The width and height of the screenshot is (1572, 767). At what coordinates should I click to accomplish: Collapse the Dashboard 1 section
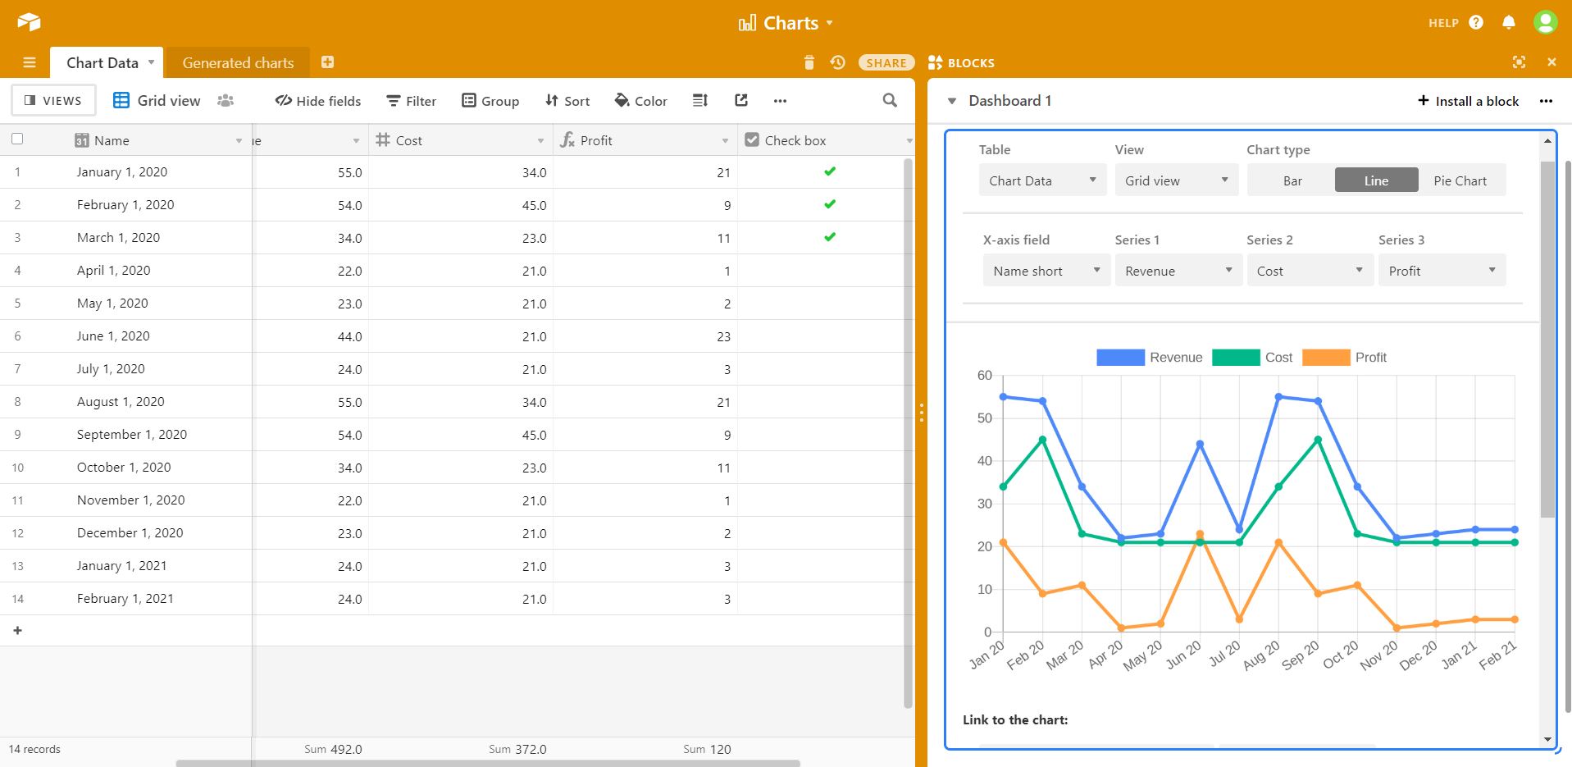(x=952, y=101)
